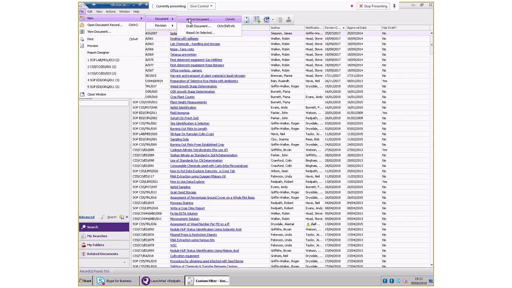The width and height of the screenshot is (512, 288).
Task: Click the X clear icon in the search panel
Action: pyautogui.click(x=127, y=217)
